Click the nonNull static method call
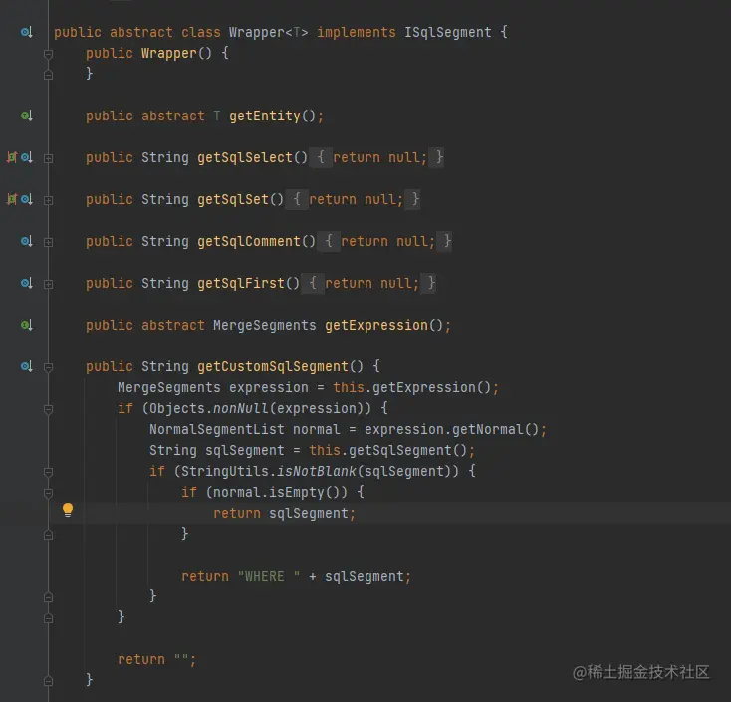The width and height of the screenshot is (731, 702). point(241,409)
